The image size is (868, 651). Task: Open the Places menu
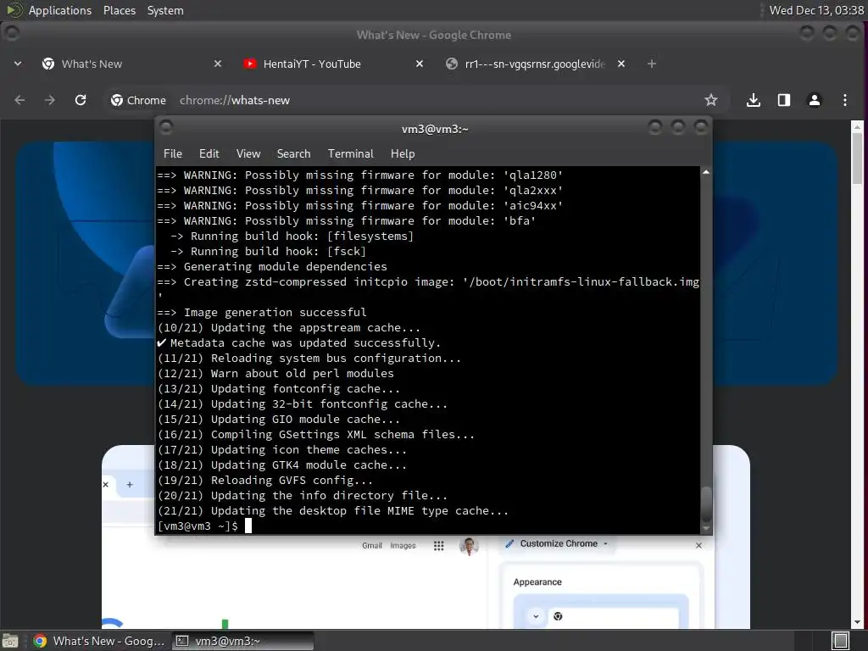tap(120, 10)
